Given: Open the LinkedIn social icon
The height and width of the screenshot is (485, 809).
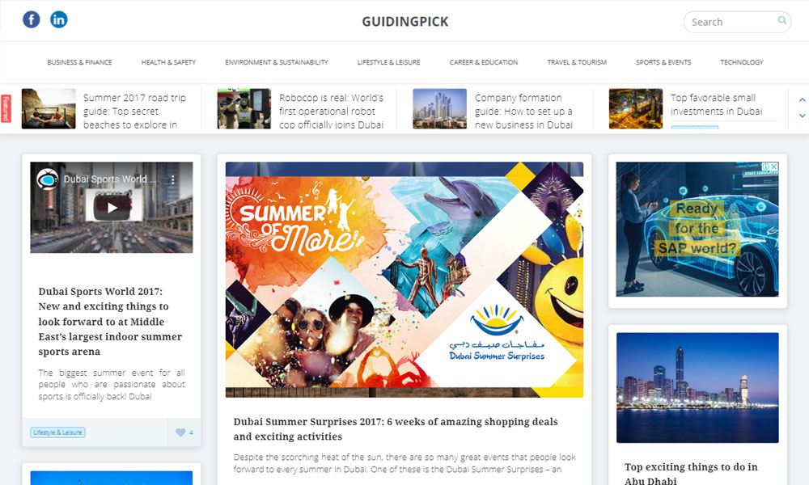Looking at the screenshot, I should click(59, 19).
